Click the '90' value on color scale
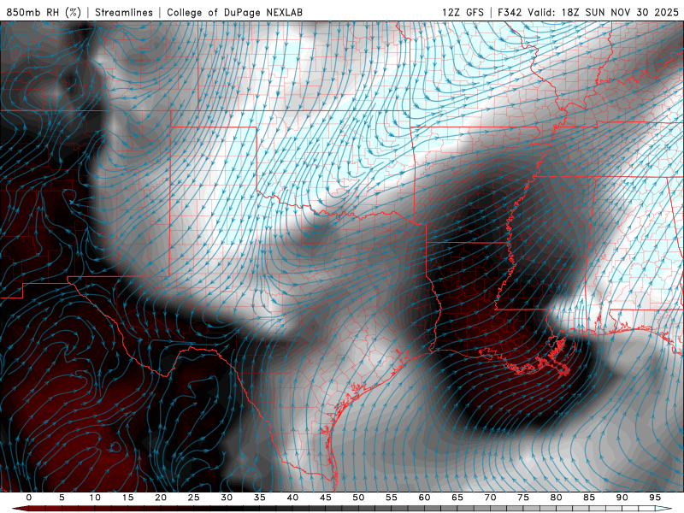 (622, 498)
